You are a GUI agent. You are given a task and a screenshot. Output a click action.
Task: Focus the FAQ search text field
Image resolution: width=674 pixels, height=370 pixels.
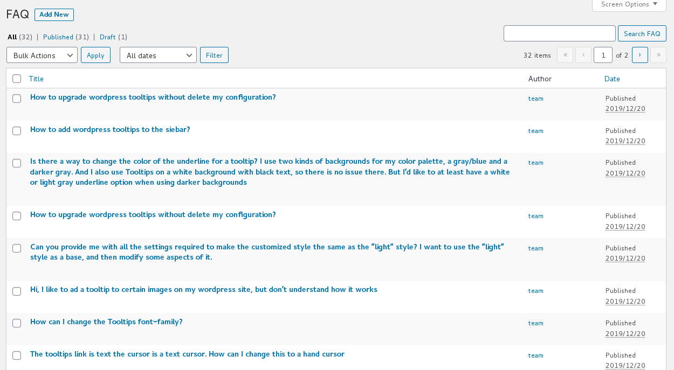[x=559, y=33]
